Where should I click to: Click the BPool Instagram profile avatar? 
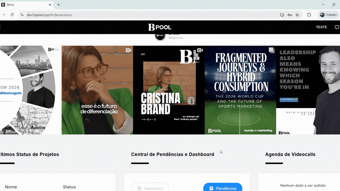click(160, 36)
